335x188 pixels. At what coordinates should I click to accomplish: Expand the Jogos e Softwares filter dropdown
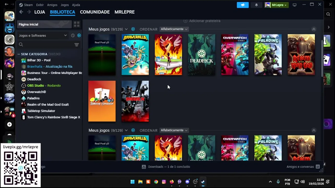point(43,36)
